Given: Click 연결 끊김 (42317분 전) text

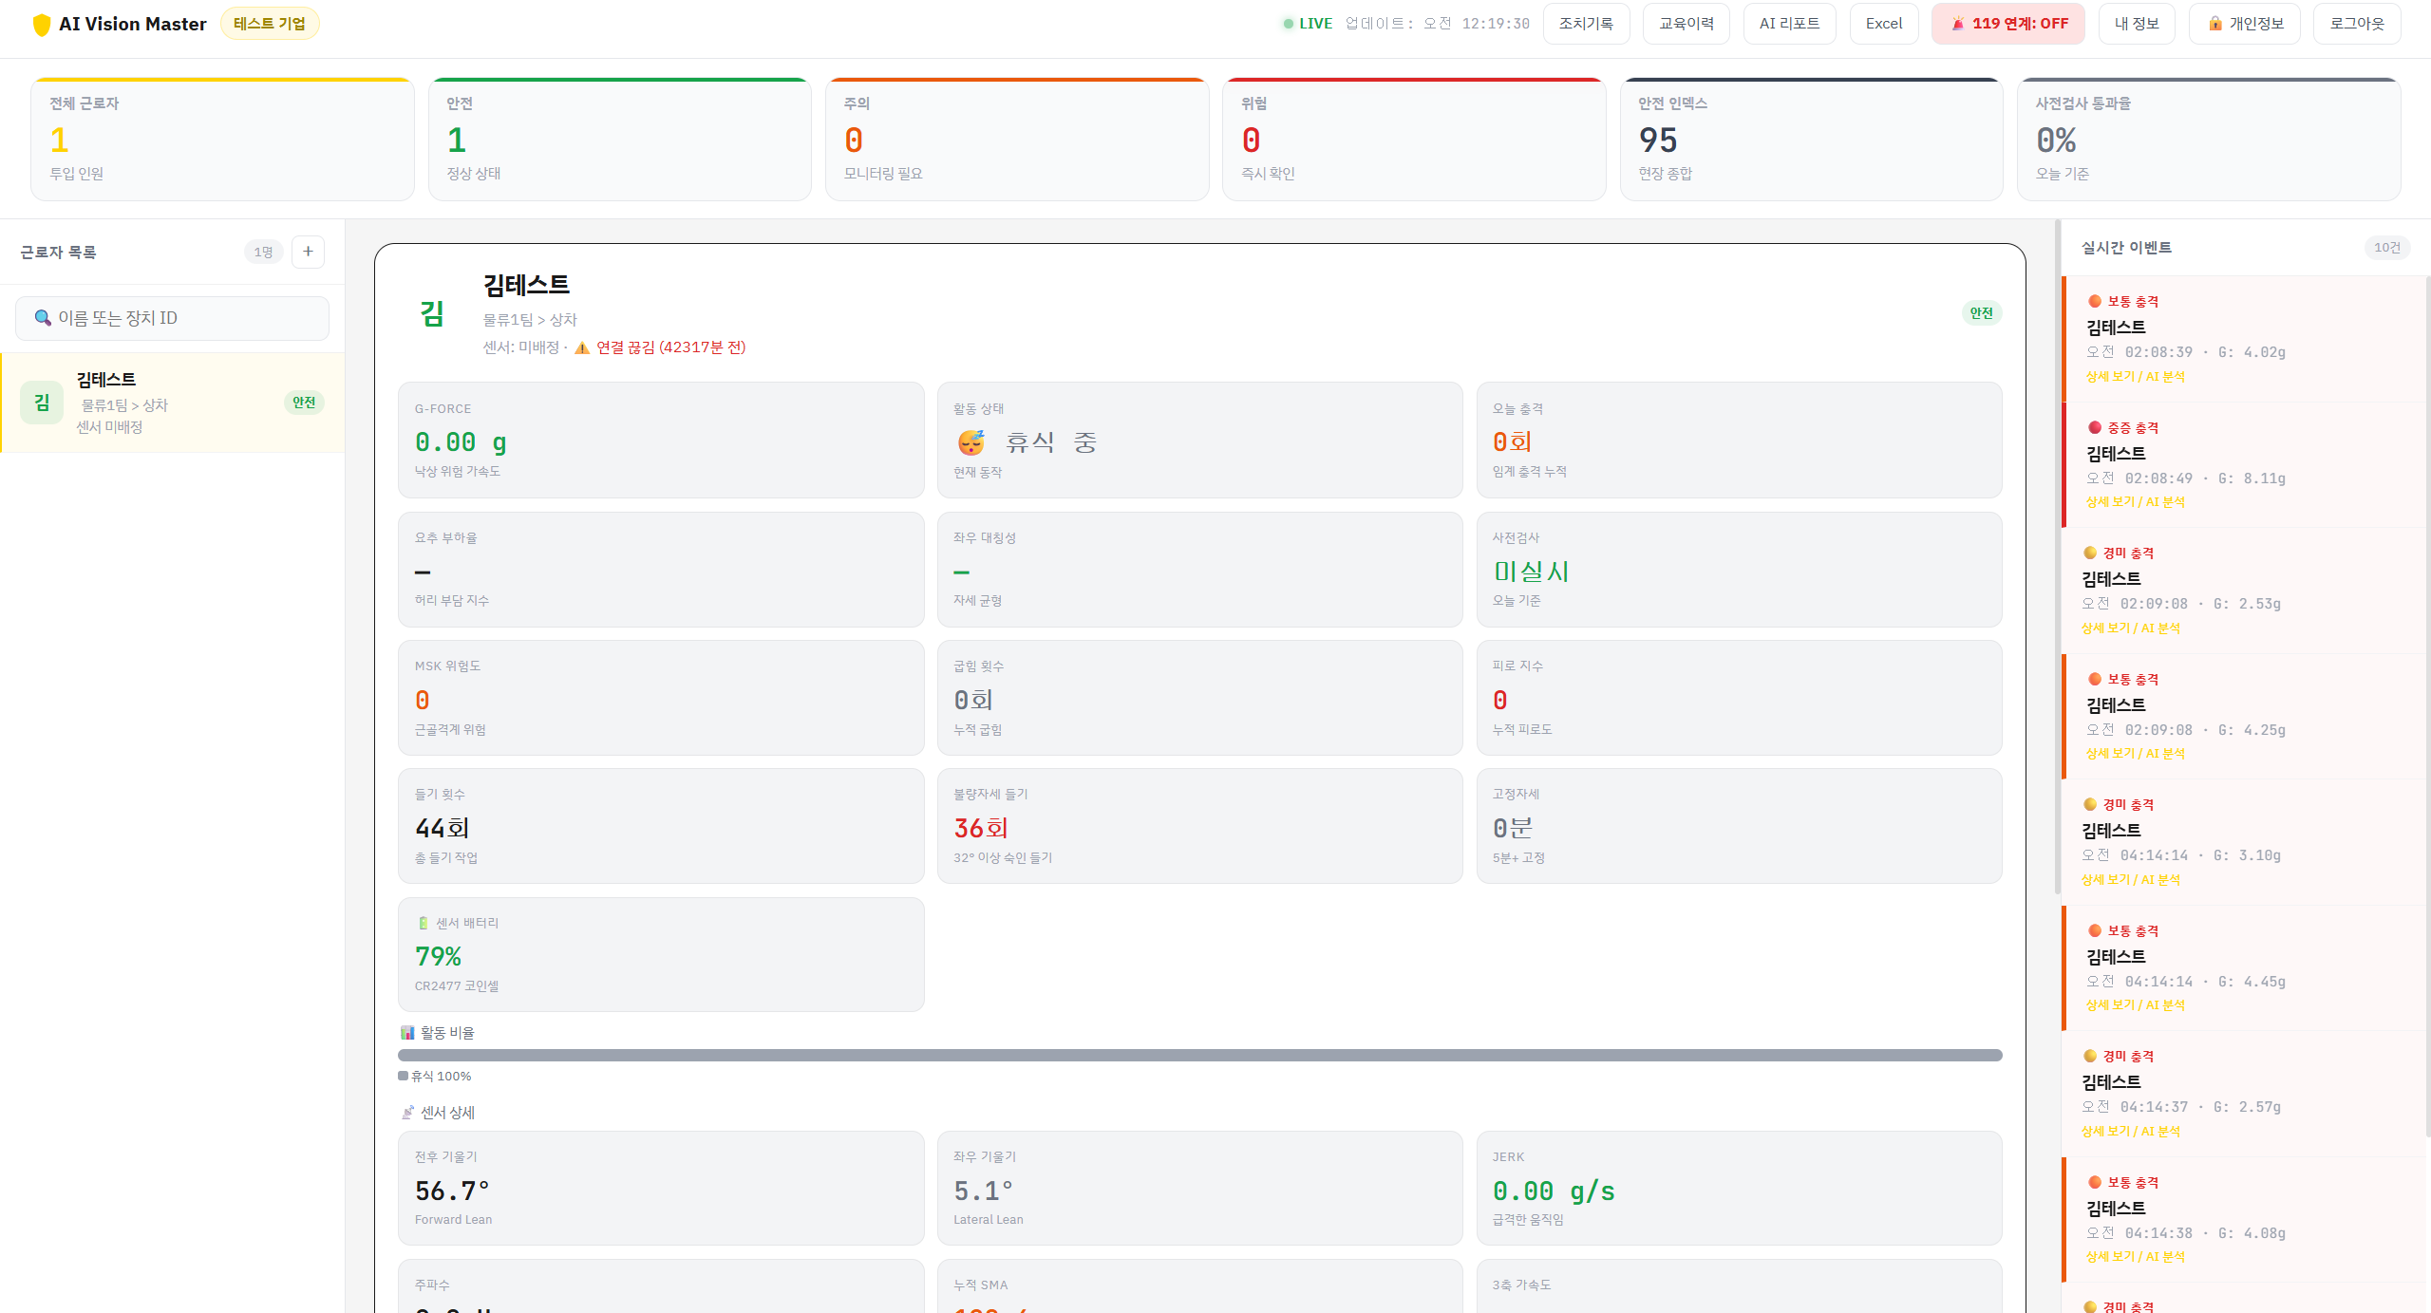Looking at the screenshot, I should pos(670,347).
